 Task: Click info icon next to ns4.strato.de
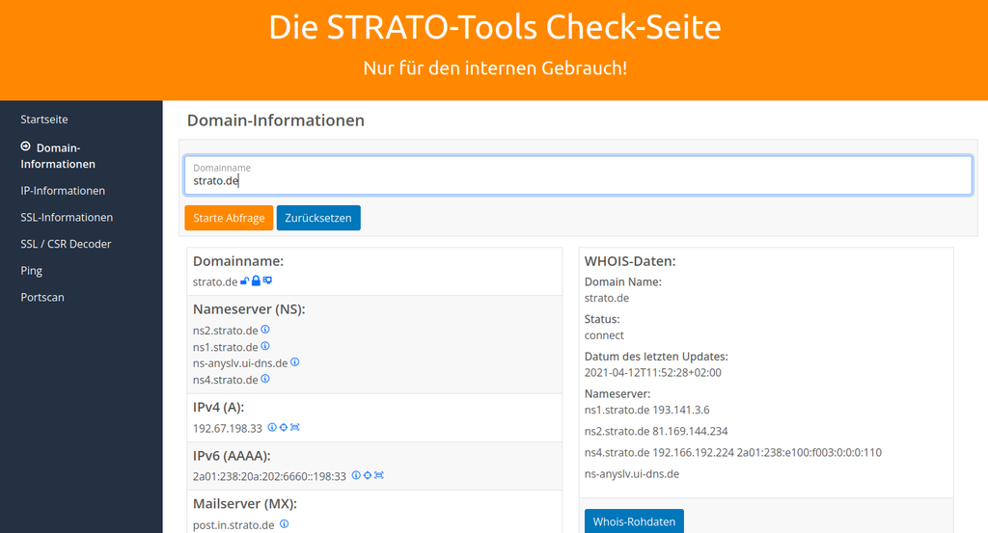265,379
